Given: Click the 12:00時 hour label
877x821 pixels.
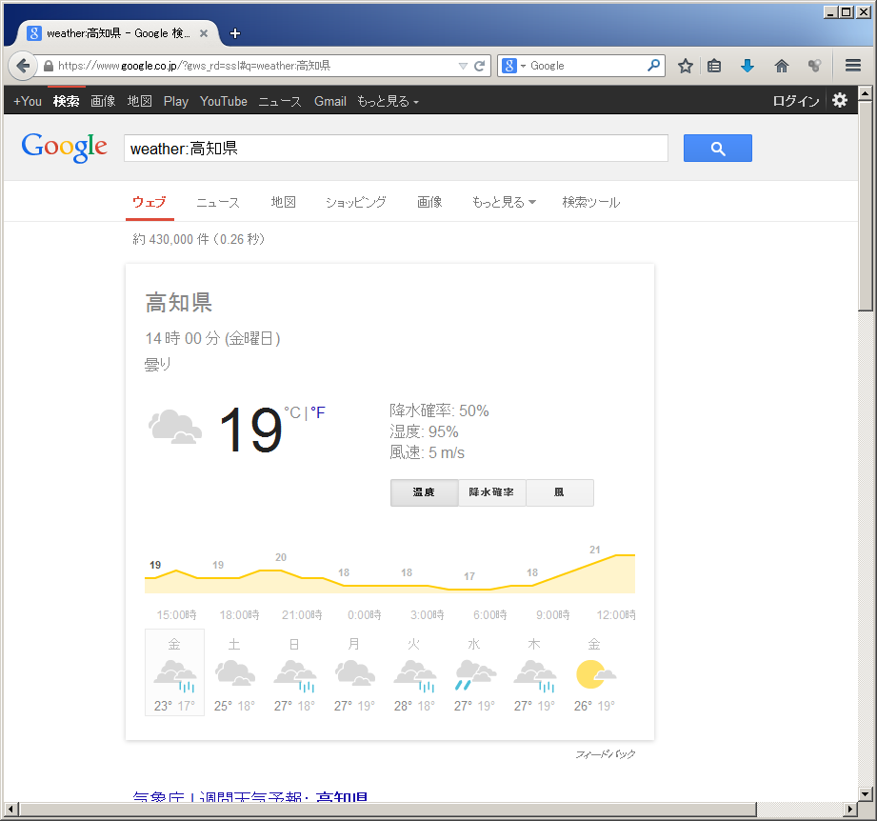Looking at the screenshot, I should pos(616,615).
